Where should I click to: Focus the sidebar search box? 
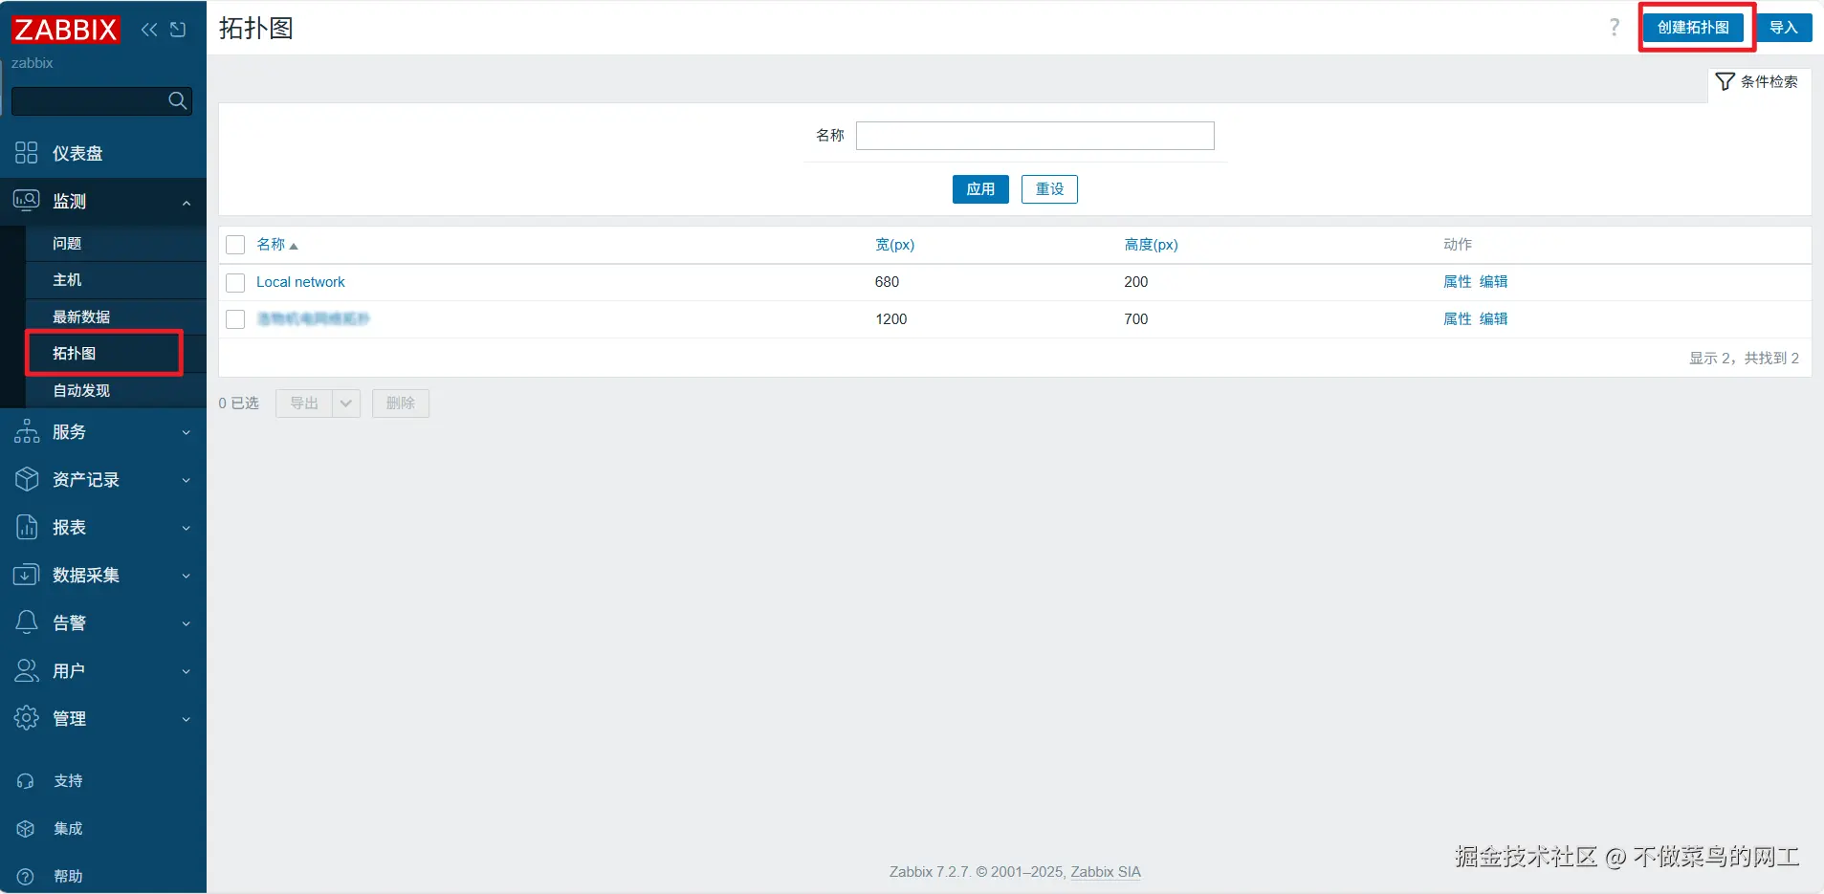pyautogui.click(x=101, y=100)
